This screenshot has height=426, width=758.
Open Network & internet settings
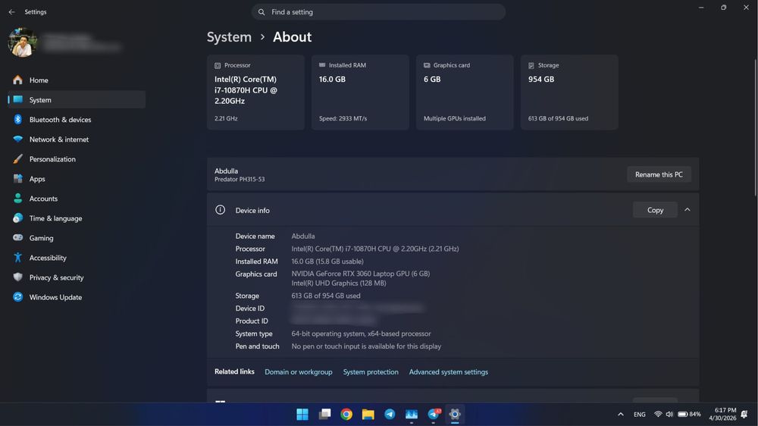(x=77, y=139)
